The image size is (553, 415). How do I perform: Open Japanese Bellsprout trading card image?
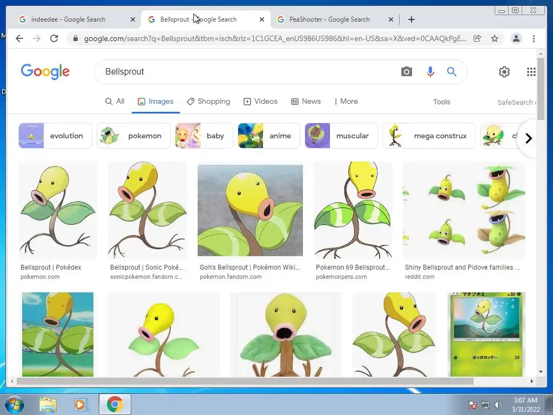487,334
